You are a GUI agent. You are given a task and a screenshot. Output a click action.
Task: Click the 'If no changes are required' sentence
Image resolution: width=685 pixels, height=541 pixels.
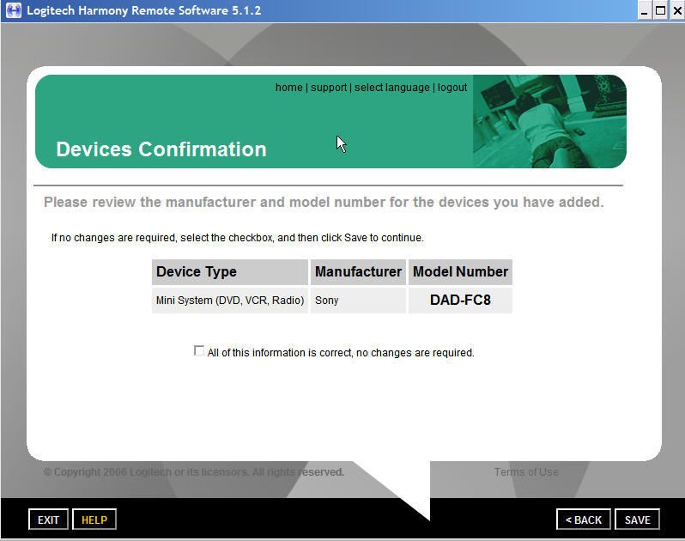237,238
